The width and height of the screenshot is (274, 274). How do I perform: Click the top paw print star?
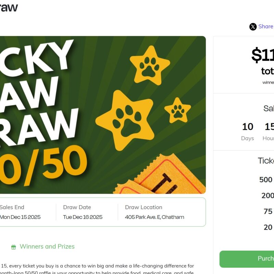150,65
